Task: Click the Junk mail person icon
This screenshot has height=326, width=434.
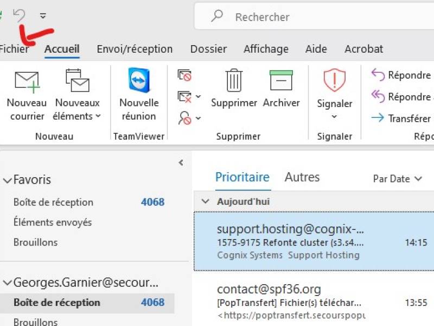Action: [185, 118]
